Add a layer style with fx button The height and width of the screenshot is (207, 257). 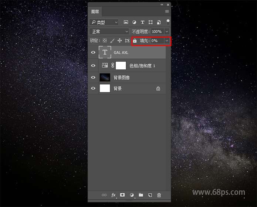(114, 195)
